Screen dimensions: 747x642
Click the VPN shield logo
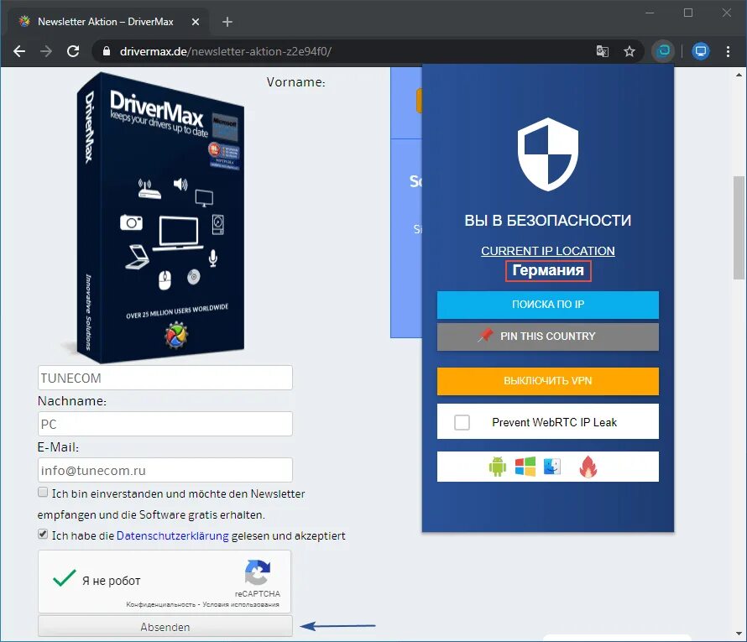[548, 154]
